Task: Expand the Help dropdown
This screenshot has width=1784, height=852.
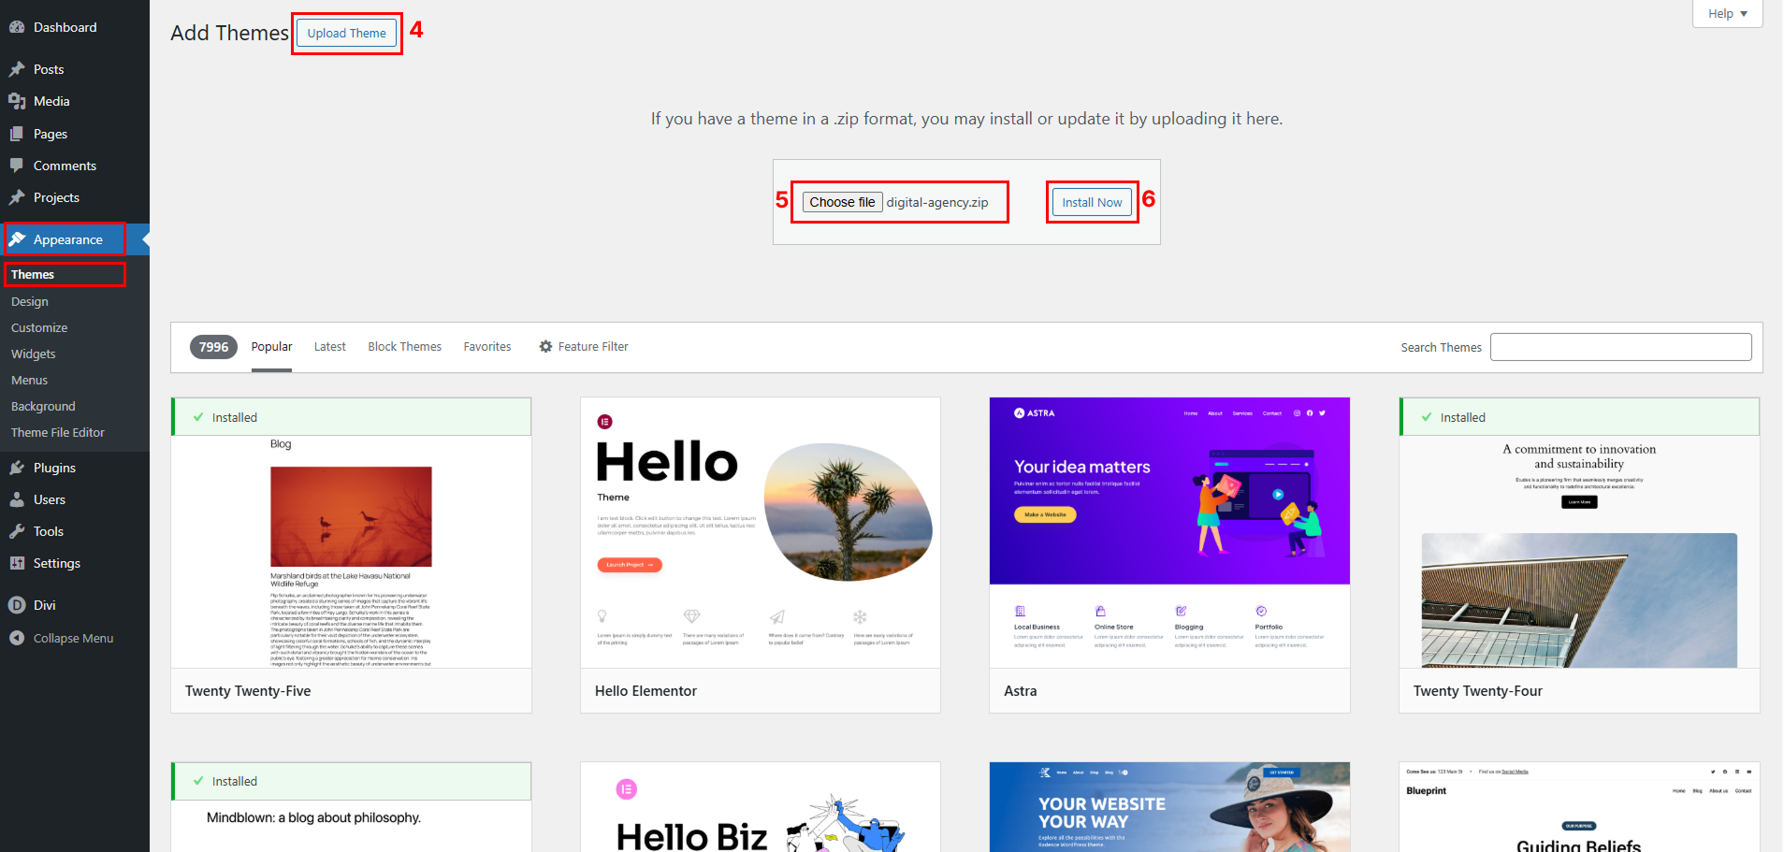Action: pyautogui.click(x=1727, y=14)
